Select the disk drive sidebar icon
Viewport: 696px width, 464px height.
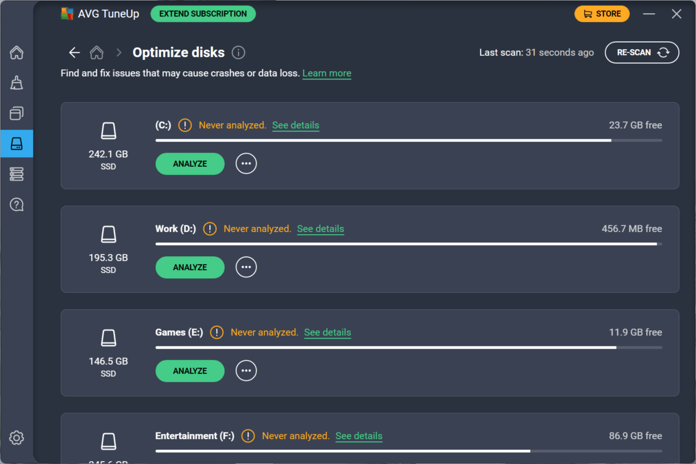[17, 144]
